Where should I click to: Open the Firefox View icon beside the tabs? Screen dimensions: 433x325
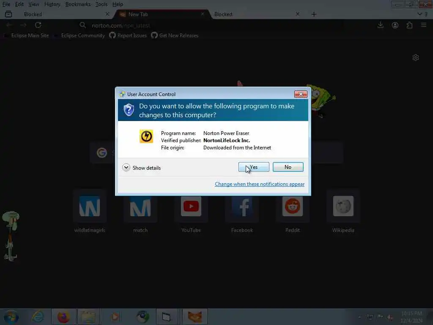8,14
